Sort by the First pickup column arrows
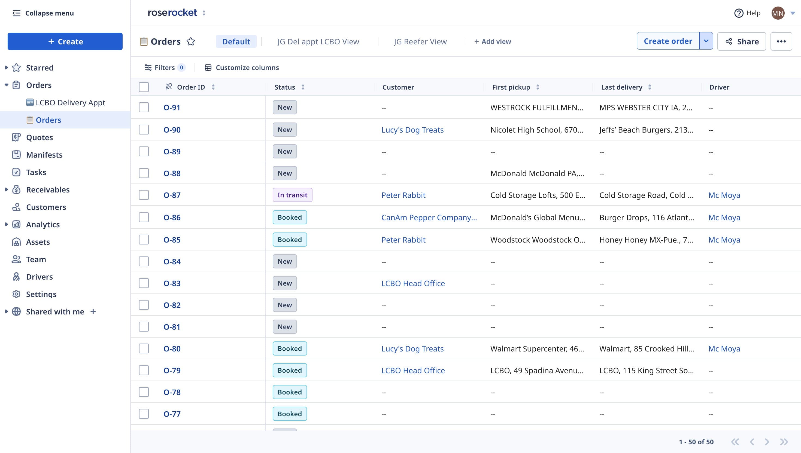This screenshot has height=453, width=801. (x=538, y=87)
